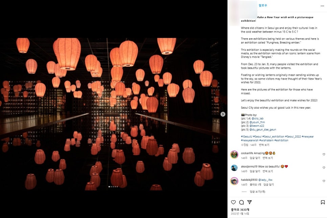This screenshot has height=218, width=327.
Task: Open the @silo_lab photo credit link
Action: tap(258, 118)
